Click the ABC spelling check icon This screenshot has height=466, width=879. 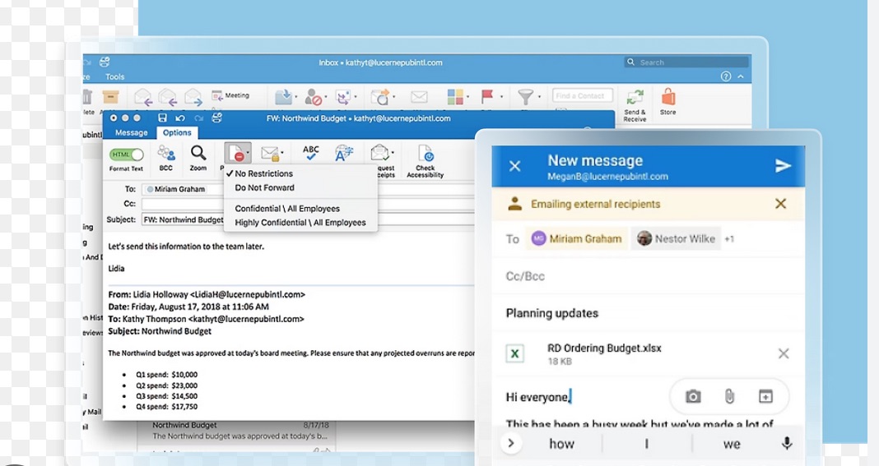tap(310, 153)
